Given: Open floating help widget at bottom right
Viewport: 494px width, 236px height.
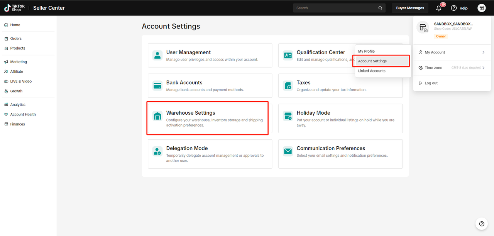Looking at the screenshot, I should [x=481, y=224].
